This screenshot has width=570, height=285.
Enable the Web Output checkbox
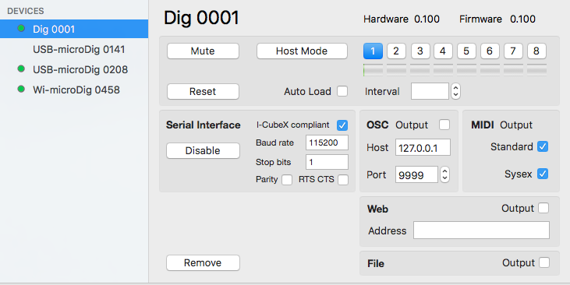click(x=543, y=208)
